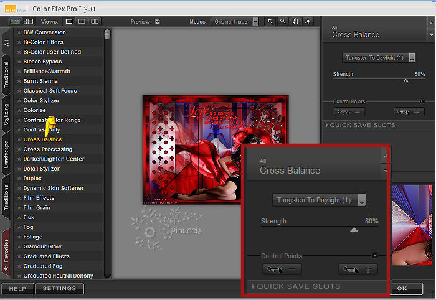Open Traditional tab just below All
This screenshot has height=300, width=436.
tap(6, 75)
